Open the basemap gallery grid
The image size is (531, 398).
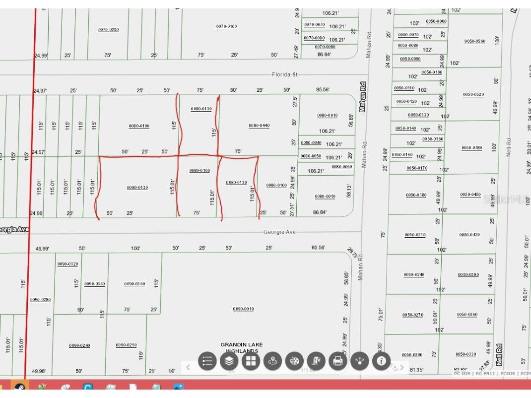(251, 361)
